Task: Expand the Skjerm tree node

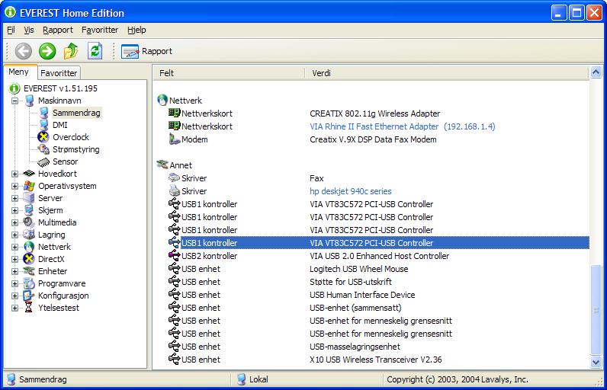Action: 14,211
